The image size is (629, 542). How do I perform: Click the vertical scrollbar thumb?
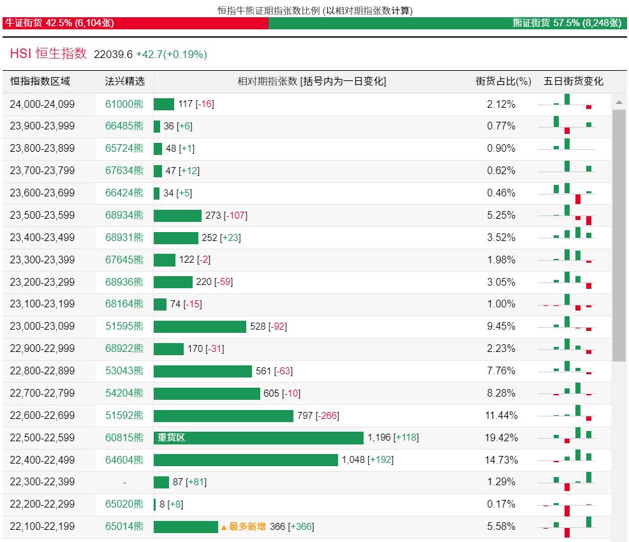click(619, 235)
